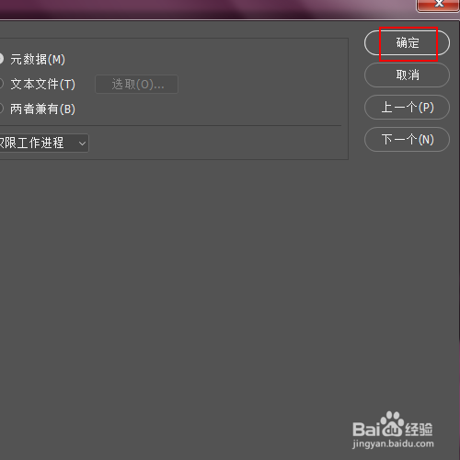Click the 两者兼有(B) label text
The width and height of the screenshot is (460, 460).
42,109
